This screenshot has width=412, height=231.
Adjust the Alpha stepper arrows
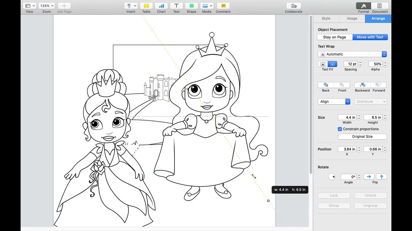pos(385,64)
